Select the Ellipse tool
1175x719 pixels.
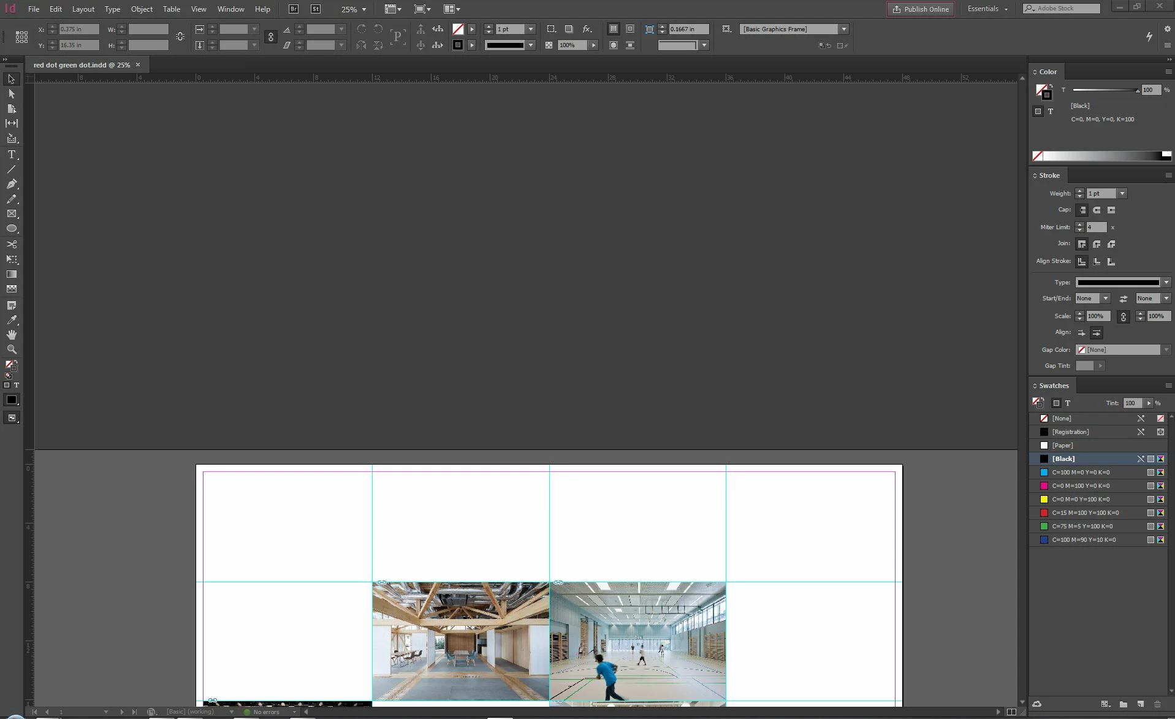coord(11,229)
